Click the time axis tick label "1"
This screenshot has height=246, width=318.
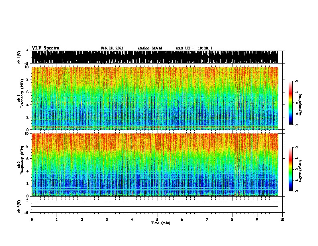57,219
